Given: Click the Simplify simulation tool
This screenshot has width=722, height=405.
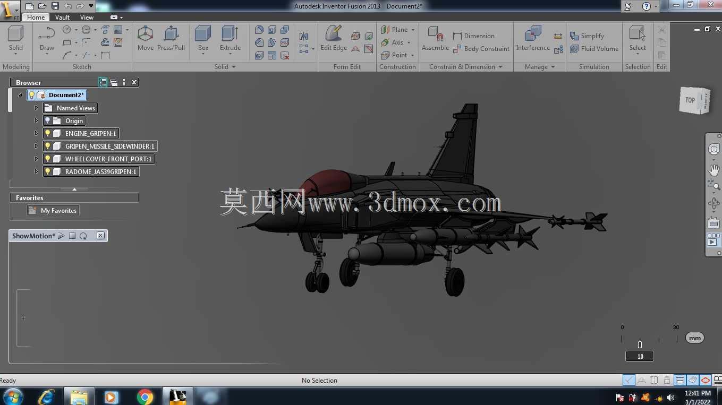Looking at the screenshot, I should [x=587, y=36].
